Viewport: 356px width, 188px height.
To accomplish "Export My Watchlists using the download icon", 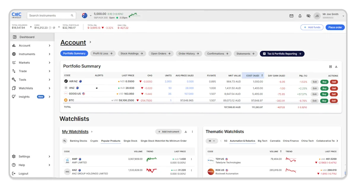I will [x=186, y=131].
